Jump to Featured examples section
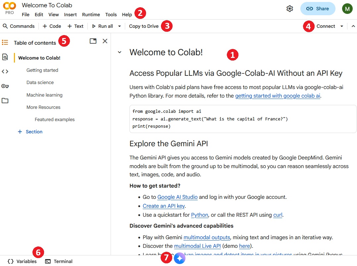 [x=55, y=119]
